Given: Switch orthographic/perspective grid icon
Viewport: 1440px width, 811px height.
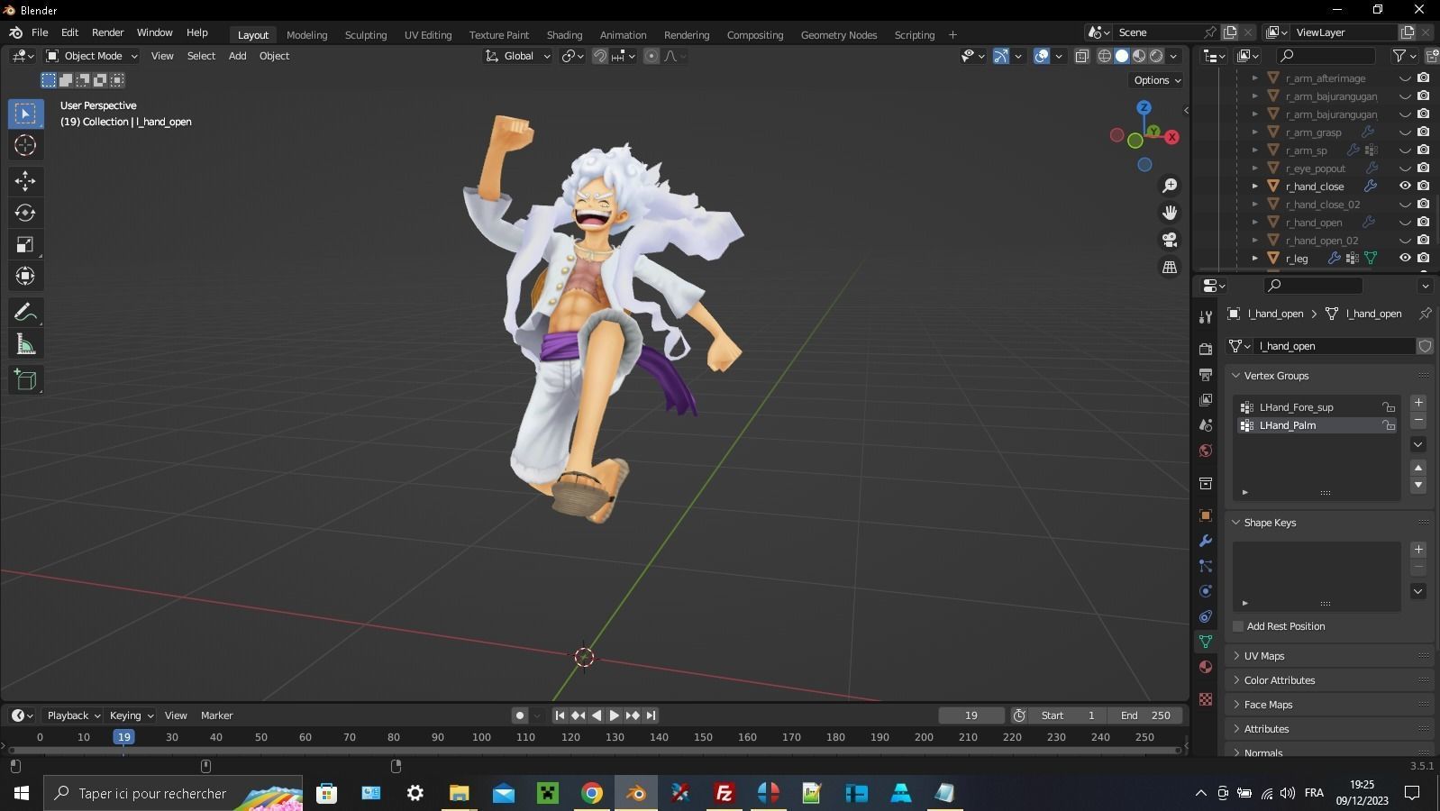Looking at the screenshot, I should pyautogui.click(x=1170, y=267).
